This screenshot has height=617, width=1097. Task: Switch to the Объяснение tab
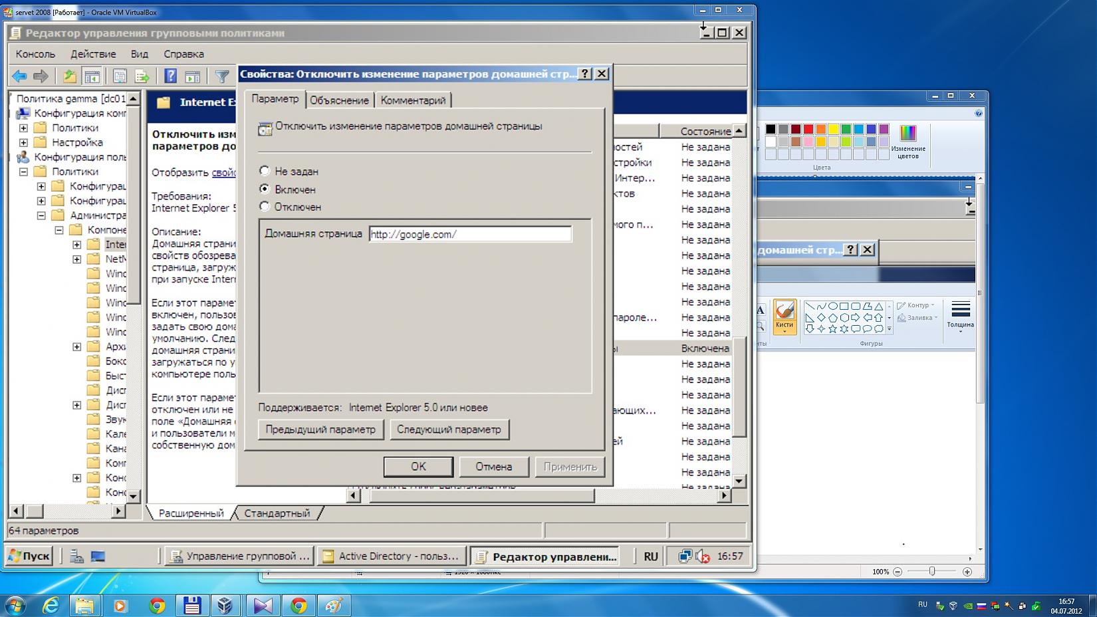coord(339,100)
